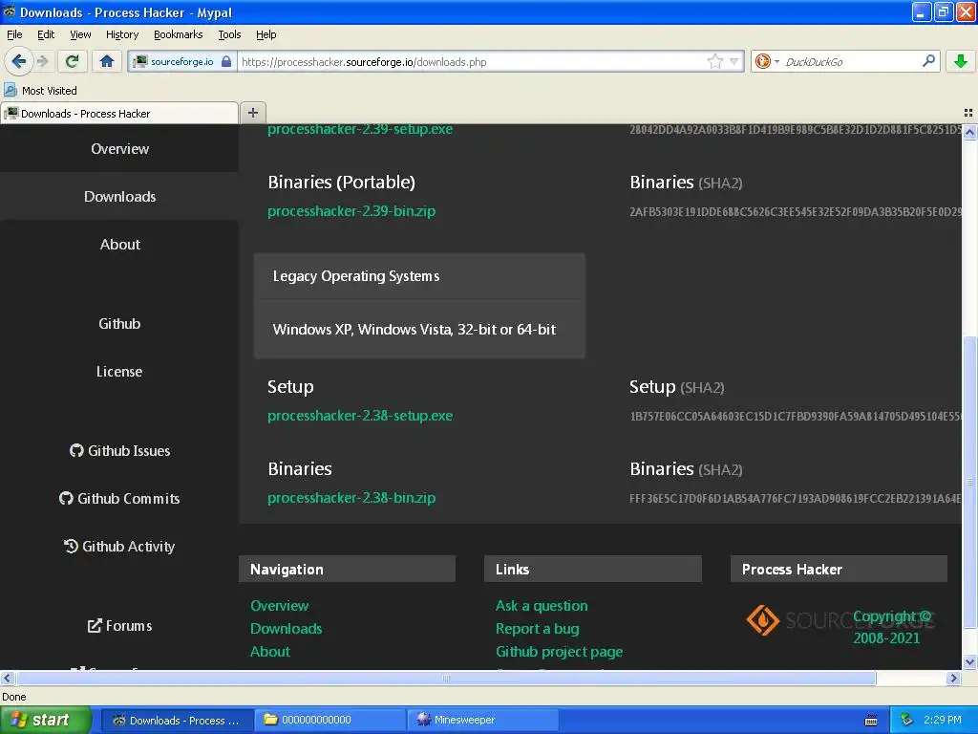Click the Forums external link icon
The width and height of the screenshot is (978, 734).
click(x=95, y=625)
